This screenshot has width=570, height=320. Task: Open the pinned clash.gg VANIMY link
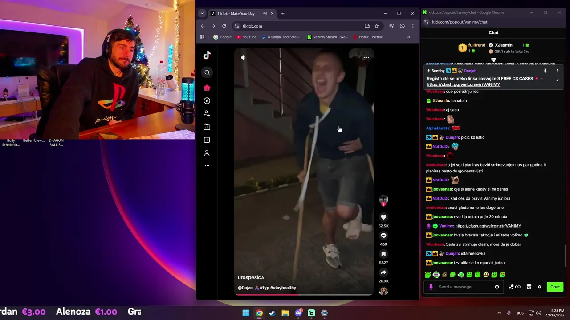click(x=463, y=84)
